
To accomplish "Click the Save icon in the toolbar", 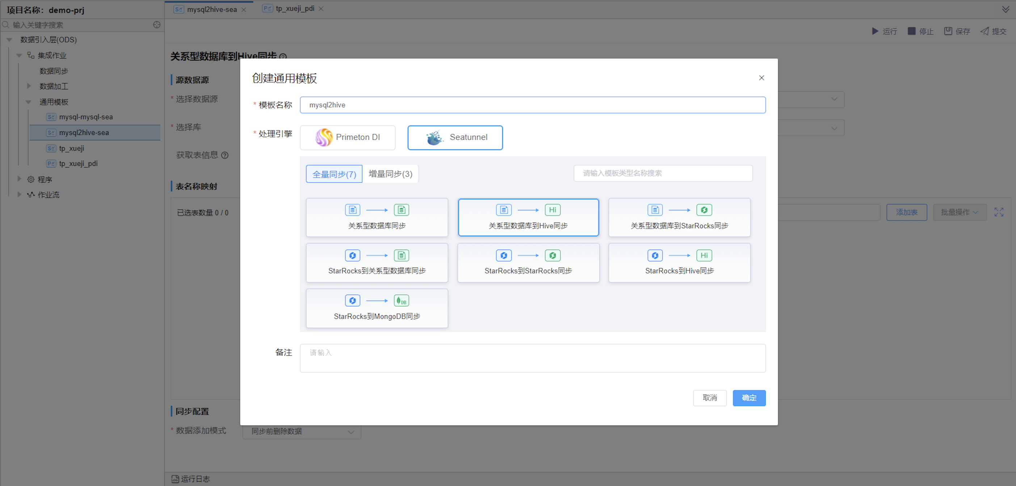I will click(x=948, y=31).
